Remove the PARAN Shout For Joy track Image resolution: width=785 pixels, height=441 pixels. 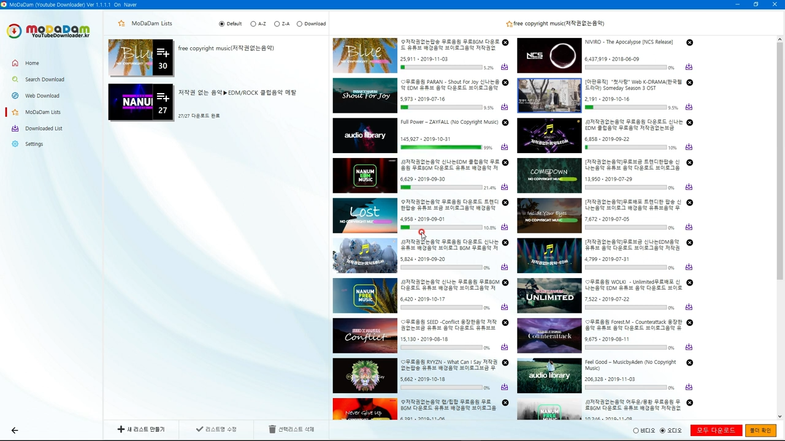pyautogui.click(x=505, y=83)
